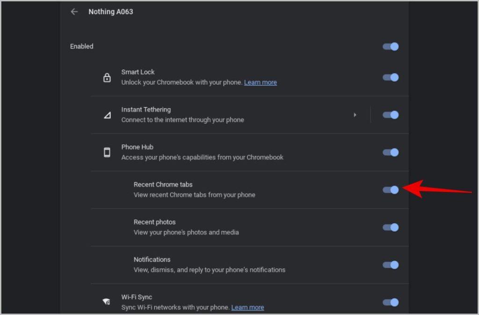Select the Smart Lock heading
Viewport: 479px width, 315px height.
tap(138, 72)
